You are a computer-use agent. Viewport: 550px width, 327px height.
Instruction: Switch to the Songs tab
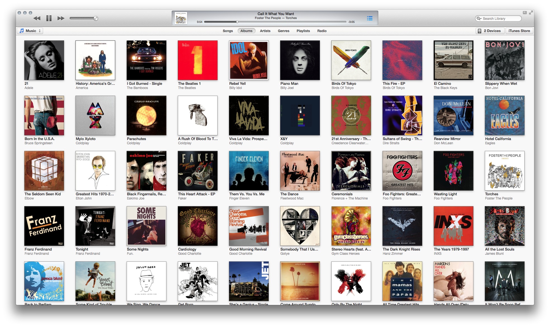coord(228,31)
